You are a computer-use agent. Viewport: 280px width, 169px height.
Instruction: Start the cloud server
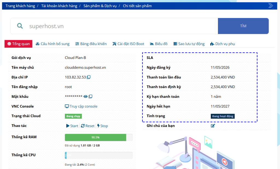(72, 126)
